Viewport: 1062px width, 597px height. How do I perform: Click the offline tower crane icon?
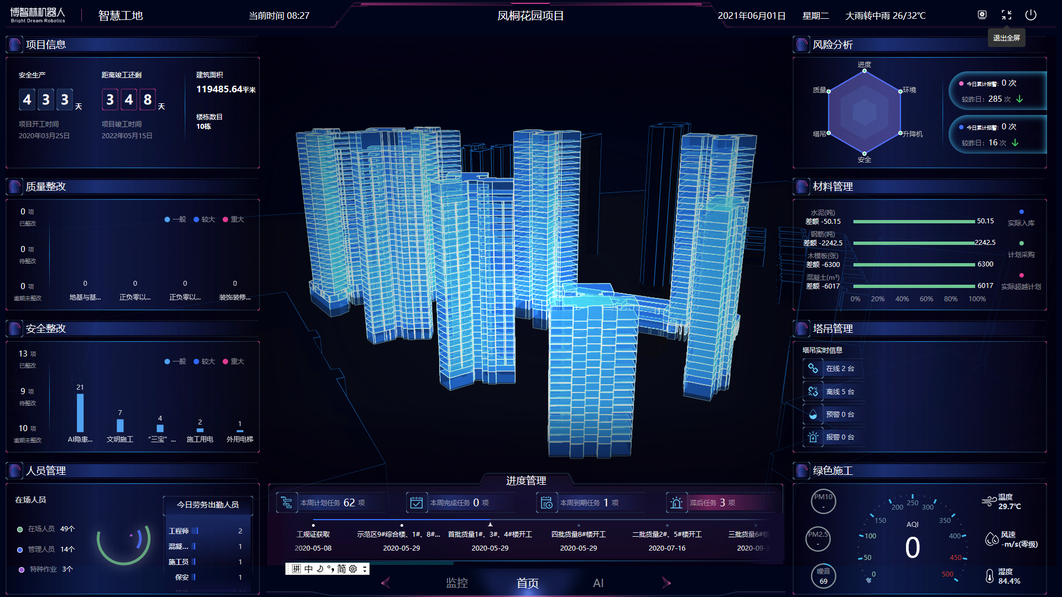point(813,391)
